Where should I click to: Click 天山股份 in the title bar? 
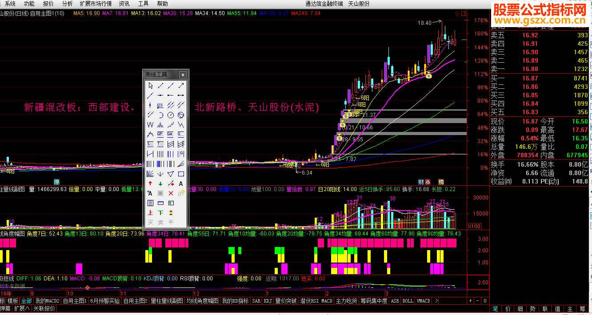359,4
